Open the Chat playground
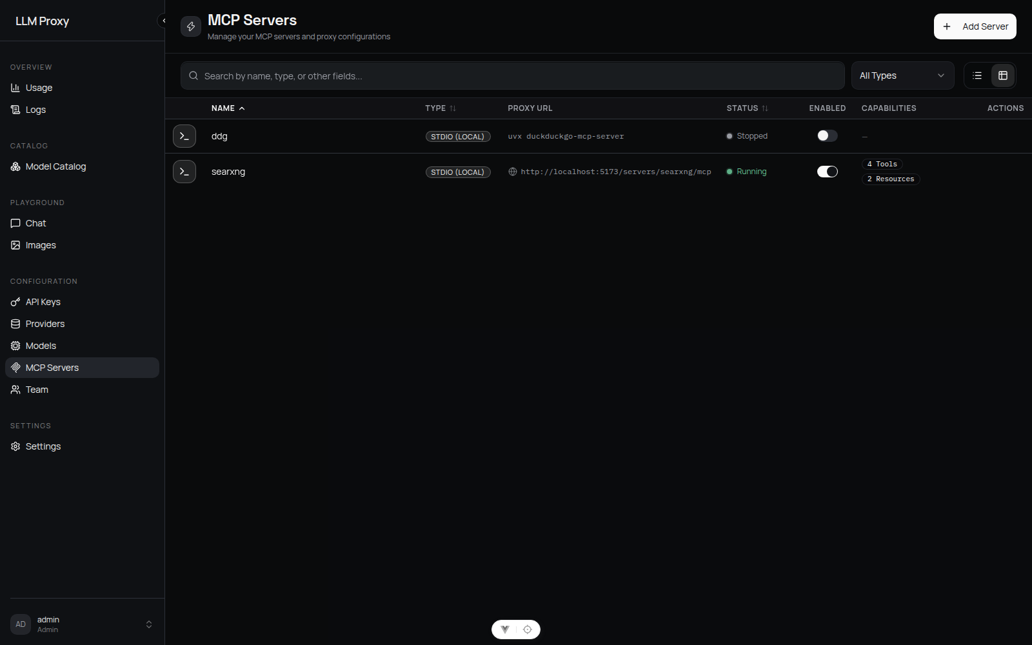The image size is (1032, 645). point(82,223)
